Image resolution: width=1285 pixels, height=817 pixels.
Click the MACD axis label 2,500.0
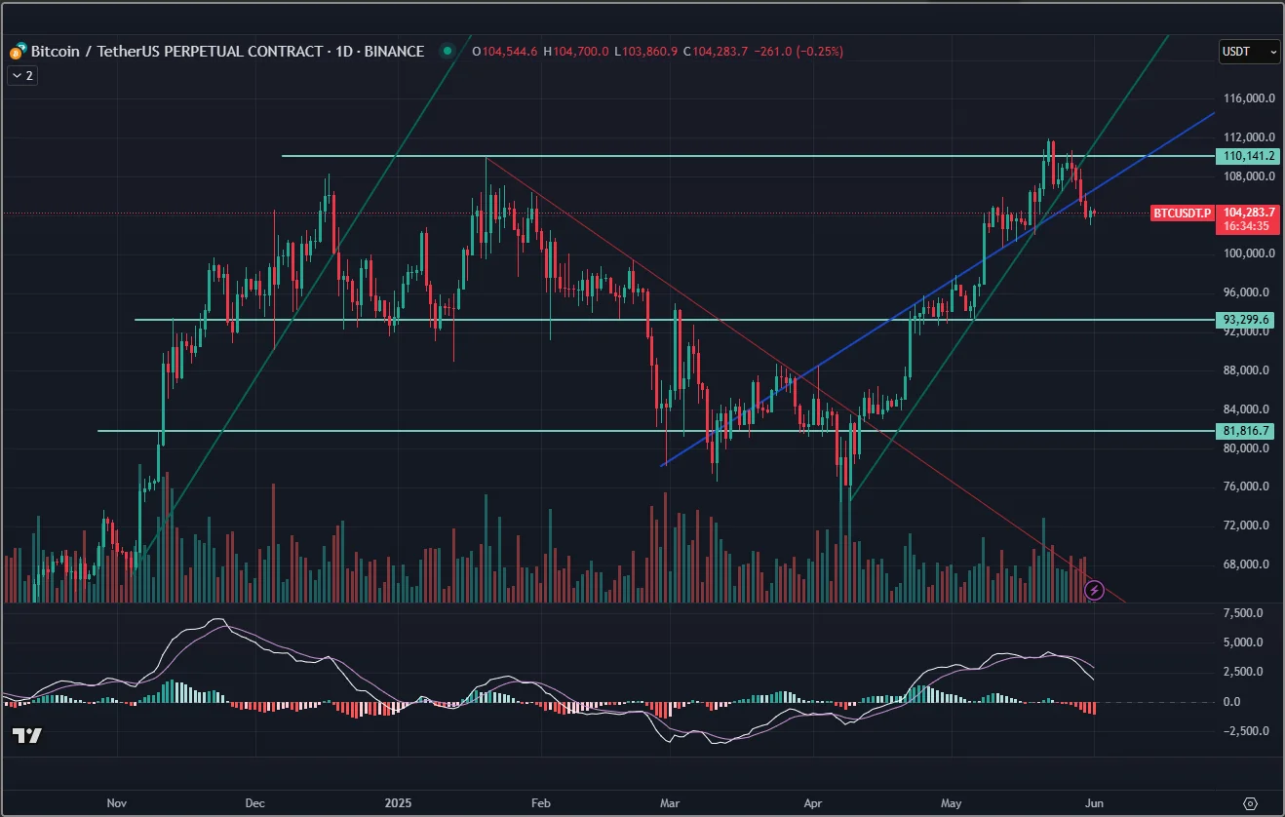[1243, 672]
